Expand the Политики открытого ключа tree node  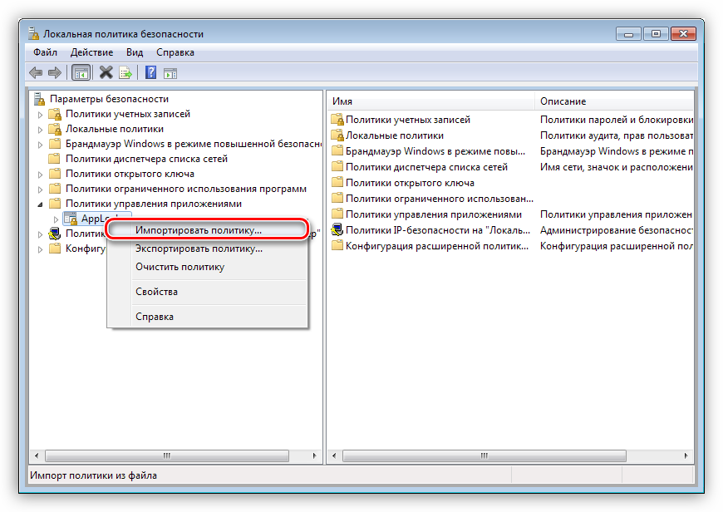(x=40, y=175)
